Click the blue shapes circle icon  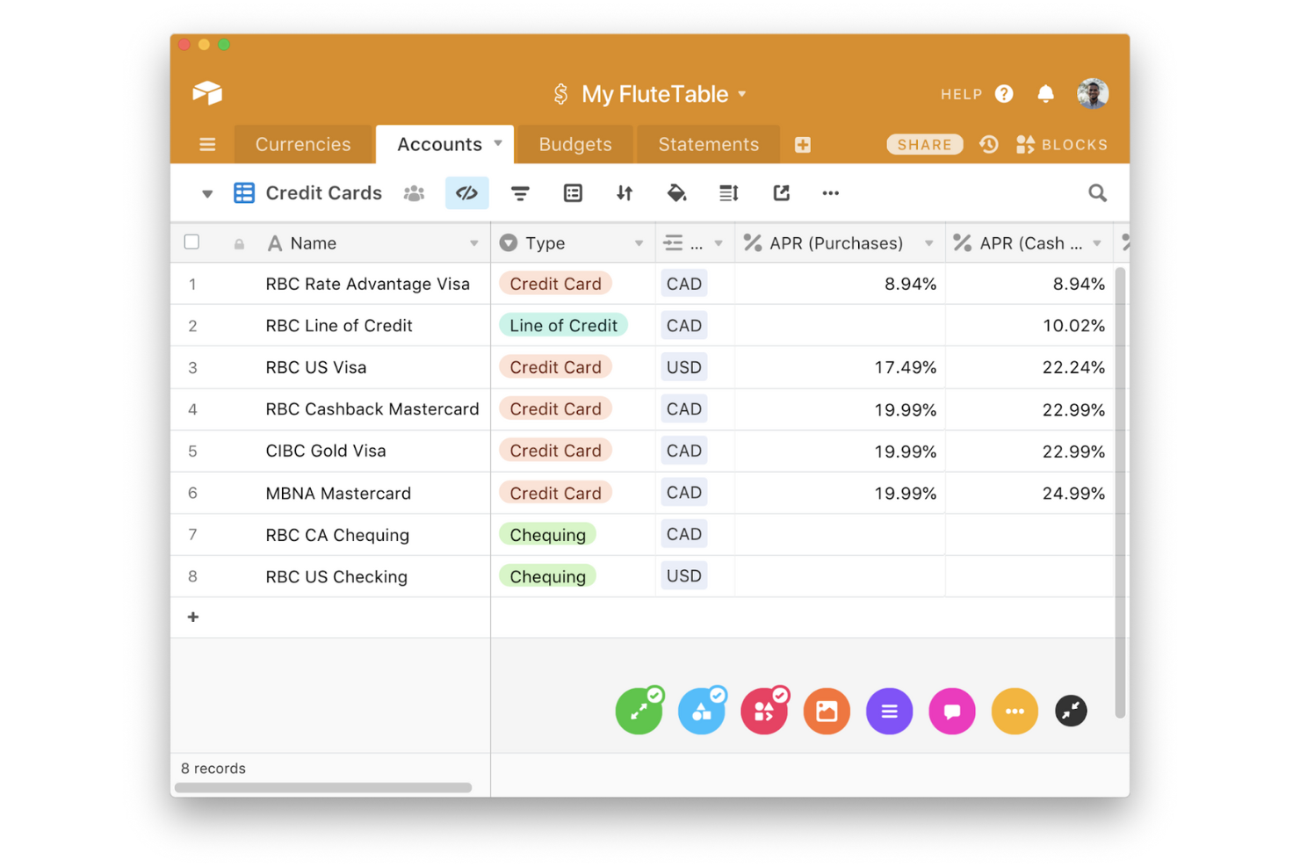click(702, 711)
